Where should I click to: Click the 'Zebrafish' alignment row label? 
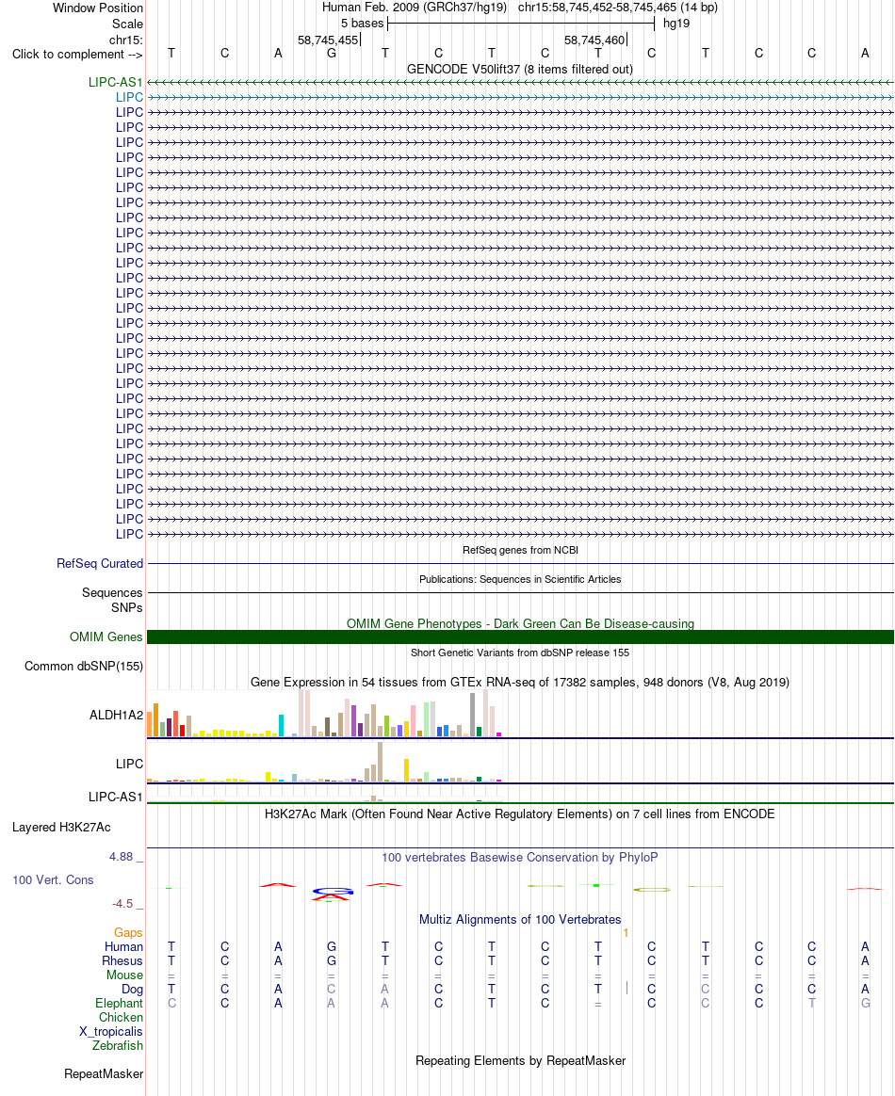coord(118,1046)
